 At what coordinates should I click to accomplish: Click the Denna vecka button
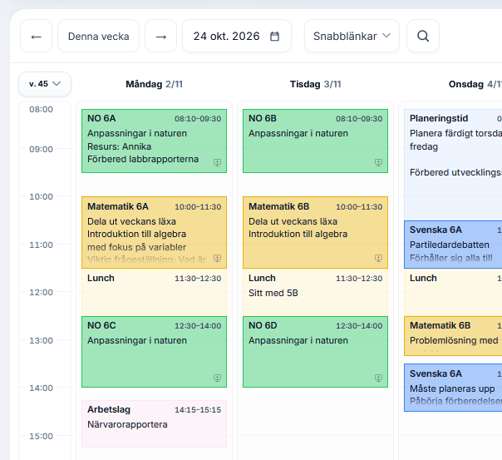point(99,36)
